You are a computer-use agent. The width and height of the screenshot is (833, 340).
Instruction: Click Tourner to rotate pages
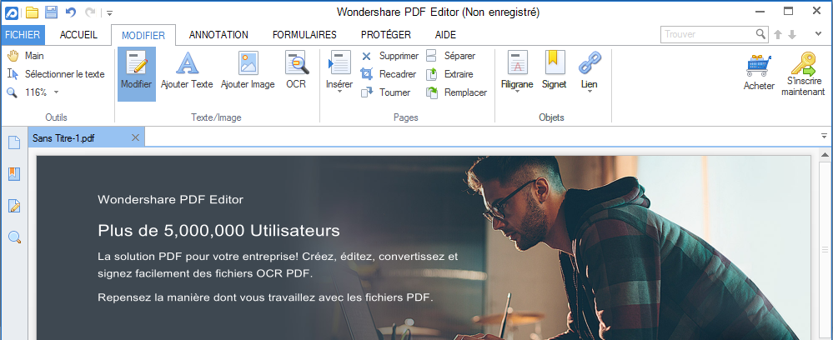point(386,92)
